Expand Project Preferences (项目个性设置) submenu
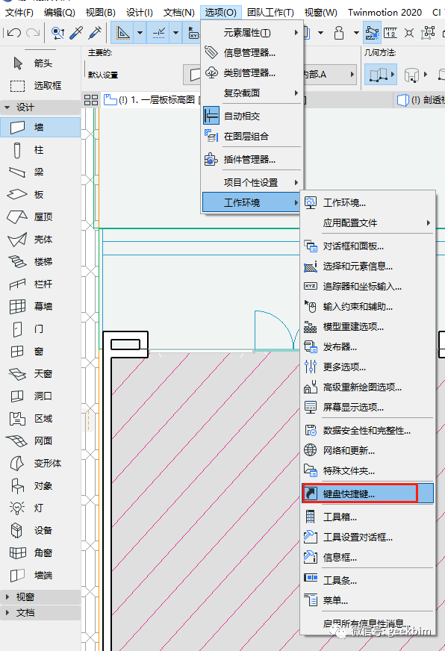Viewport: 445px width, 651px height. (x=252, y=182)
